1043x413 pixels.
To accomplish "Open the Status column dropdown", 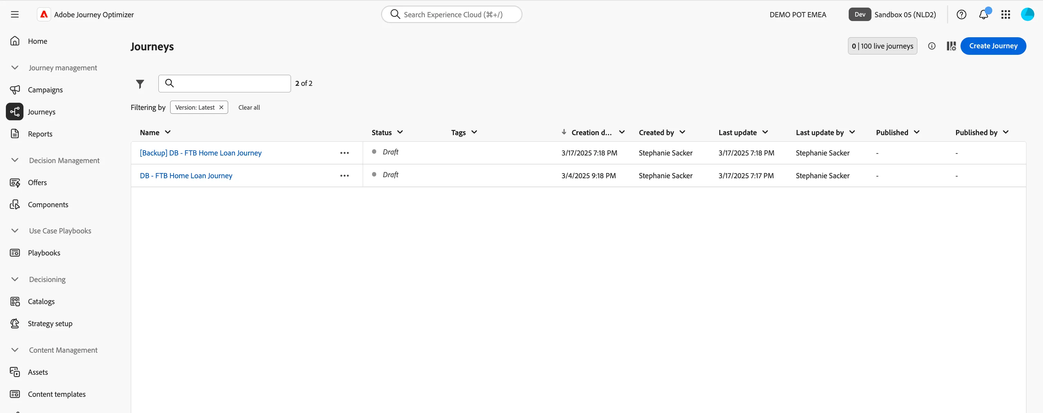I will coord(400,132).
